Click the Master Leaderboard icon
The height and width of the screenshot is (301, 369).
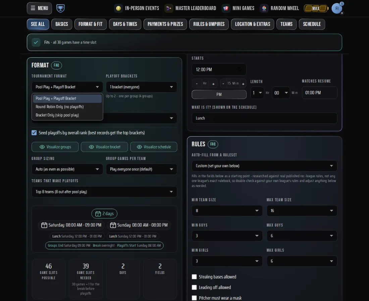(x=168, y=8)
